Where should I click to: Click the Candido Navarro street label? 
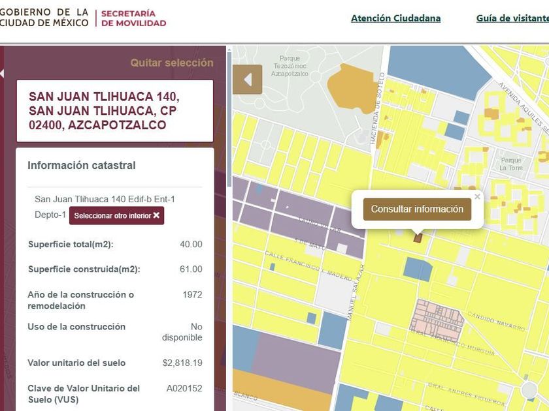click(x=497, y=321)
